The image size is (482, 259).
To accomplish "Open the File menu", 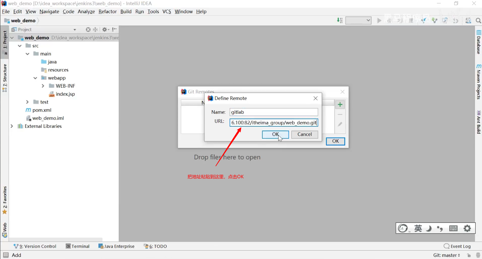I will coord(6,11).
